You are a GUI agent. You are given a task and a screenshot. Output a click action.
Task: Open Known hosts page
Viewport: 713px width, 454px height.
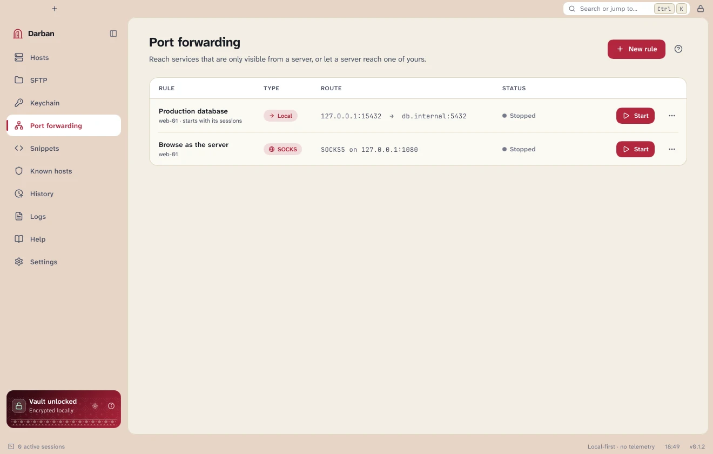[64, 171]
